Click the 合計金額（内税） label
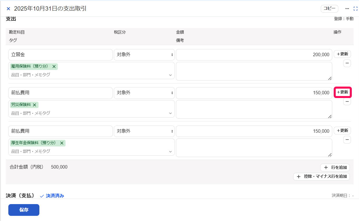 (27, 167)
